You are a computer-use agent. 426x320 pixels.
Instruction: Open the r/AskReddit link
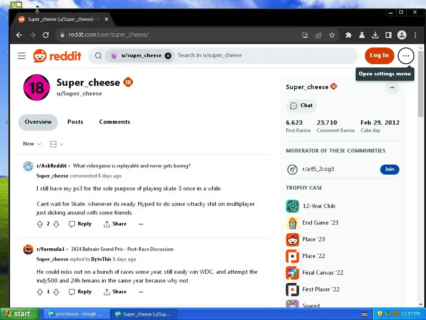click(52, 166)
